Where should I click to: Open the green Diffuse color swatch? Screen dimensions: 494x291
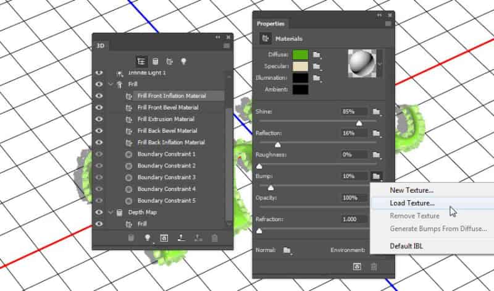(301, 55)
